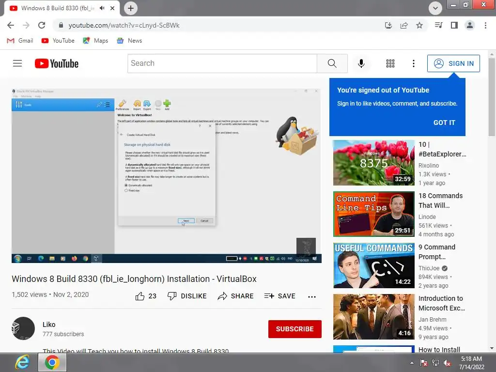Click the Chrome taskbar icon
496x372 pixels.
coord(52,362)
